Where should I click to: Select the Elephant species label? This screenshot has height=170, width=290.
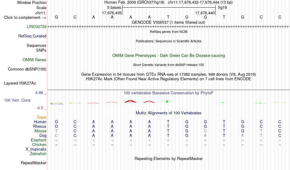pos(39,140)
